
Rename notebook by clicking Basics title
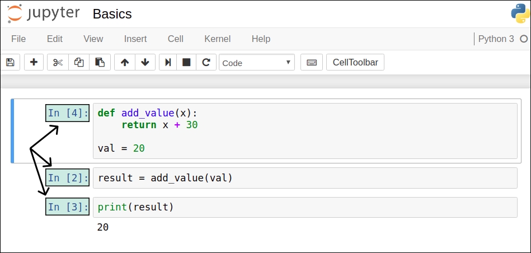tap(112, 14)
